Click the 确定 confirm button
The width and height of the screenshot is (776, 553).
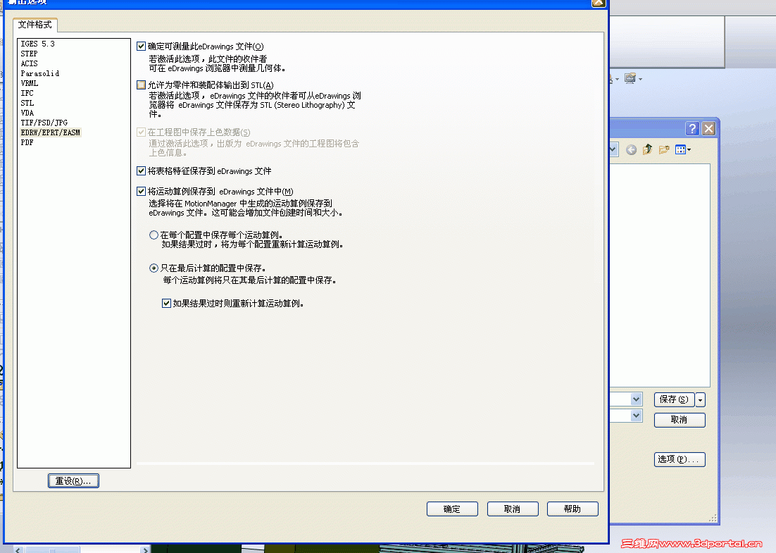tap(451, 509)
